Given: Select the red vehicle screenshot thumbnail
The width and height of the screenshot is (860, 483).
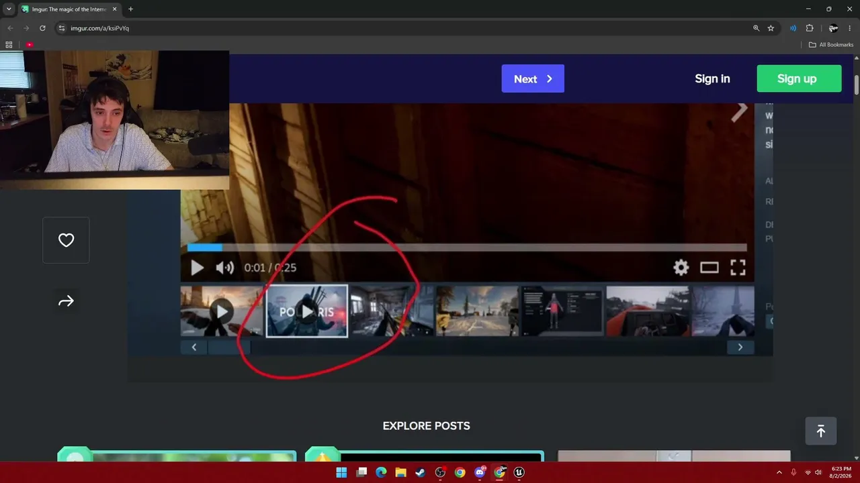Looking at the screenshot, I should coord(648,311).
